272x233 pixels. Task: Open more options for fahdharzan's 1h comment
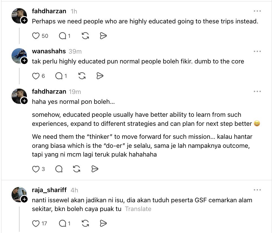click(x=257, y=11)
